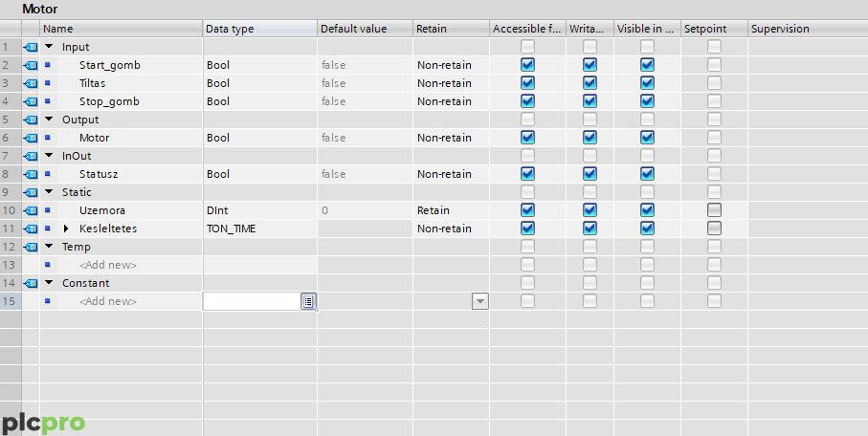
Task: Uncheck Accessible from HMI for Start_gomb
Action: click(527, 65)
